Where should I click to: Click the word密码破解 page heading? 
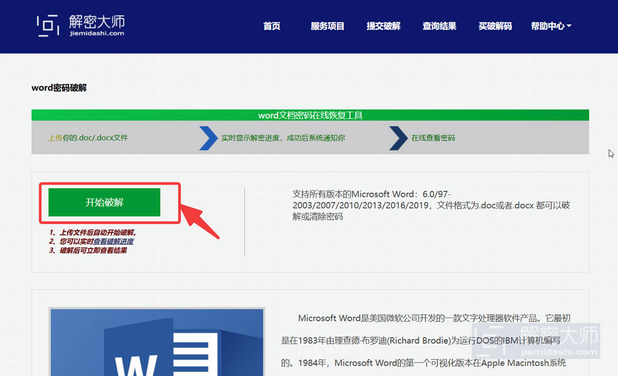(59, 88)
